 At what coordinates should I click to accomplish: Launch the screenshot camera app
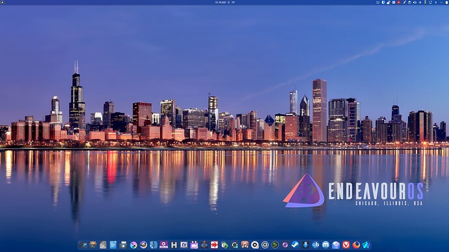pyautogui.click(x=123, y=245)
